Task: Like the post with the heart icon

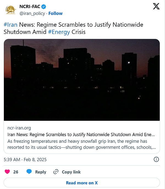Action: coord(7,172)
